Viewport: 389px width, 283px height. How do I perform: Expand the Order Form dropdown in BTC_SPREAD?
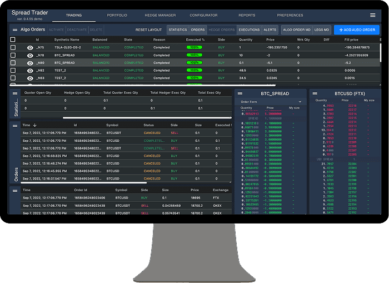tap(300, 102)
